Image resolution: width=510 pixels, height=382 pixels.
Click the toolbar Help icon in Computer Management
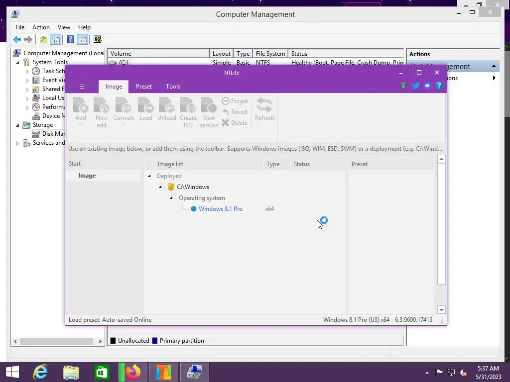tap(70, 40)
